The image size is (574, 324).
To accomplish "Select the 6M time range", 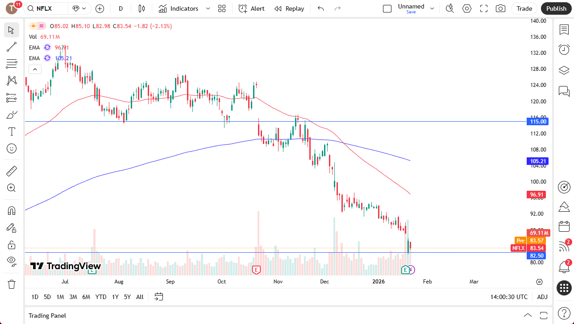I will point(86,297).
